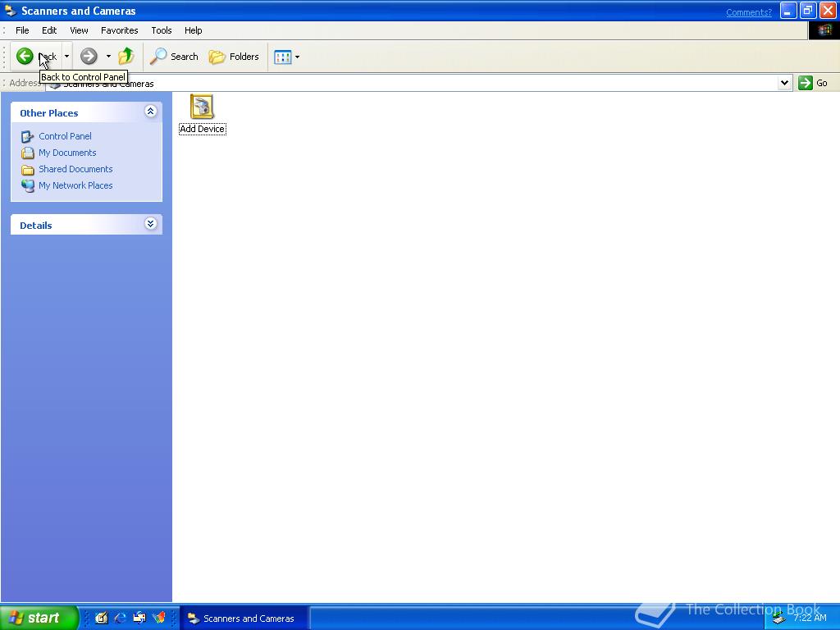Click the system tray device icon

point(779,619)
